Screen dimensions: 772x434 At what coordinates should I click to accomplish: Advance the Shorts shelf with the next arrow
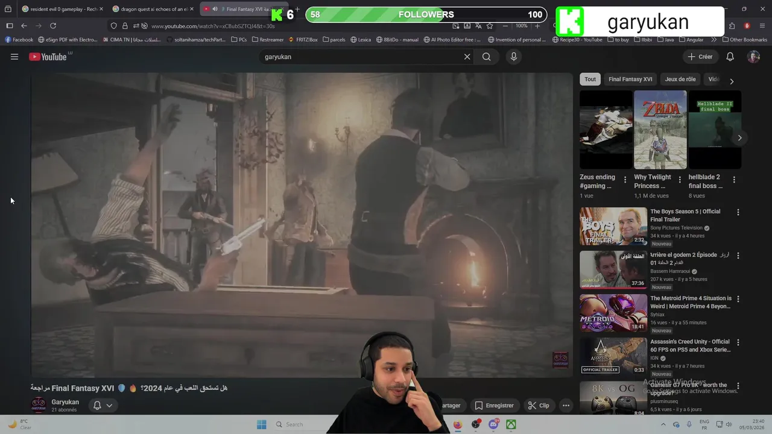coord(739,138)
